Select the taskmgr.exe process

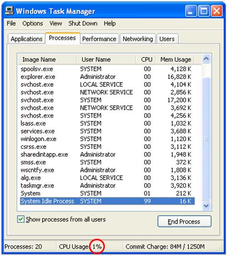tap(107, 186)
